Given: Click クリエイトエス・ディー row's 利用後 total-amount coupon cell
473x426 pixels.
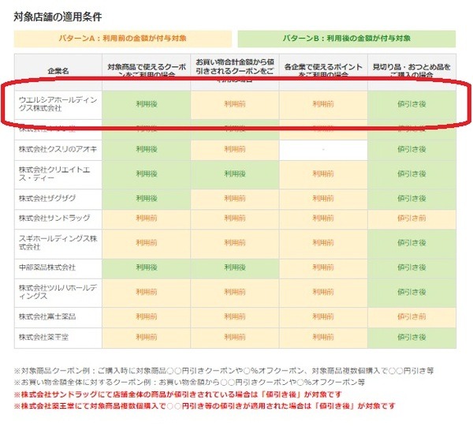Looking at the screenshot, I should (x=235, y=174).
